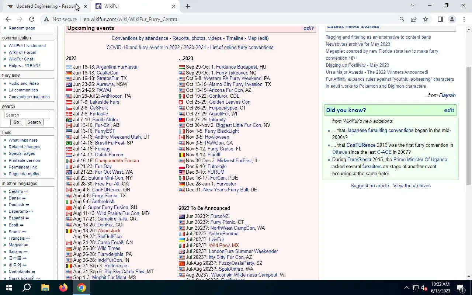This screenshot has height=295, width=472.
Task: Open the Printable version link
Action: [24, 160]
